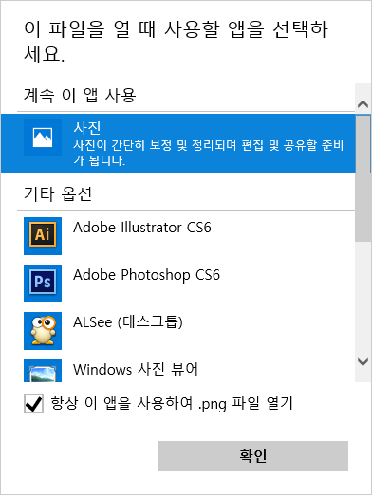Select 'Windows 사진 뷰어' text label
Viewport: 372px width, 495px height.
(136, 369)
